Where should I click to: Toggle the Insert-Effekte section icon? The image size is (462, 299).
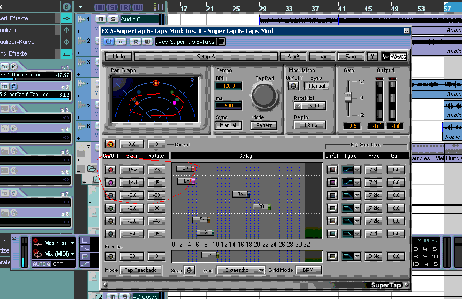pyautogui.click(x=67, y=19)
